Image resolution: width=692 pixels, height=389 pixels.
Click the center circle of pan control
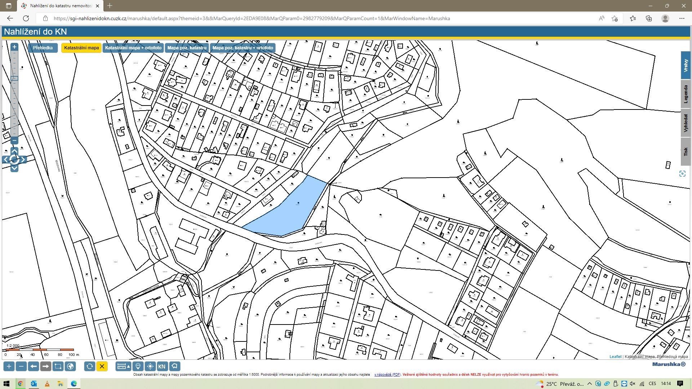click(x=14, y=160)
